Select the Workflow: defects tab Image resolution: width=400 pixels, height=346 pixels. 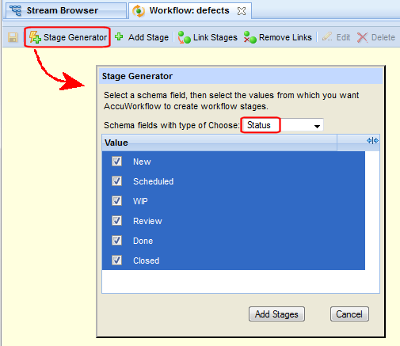[190, 10]
